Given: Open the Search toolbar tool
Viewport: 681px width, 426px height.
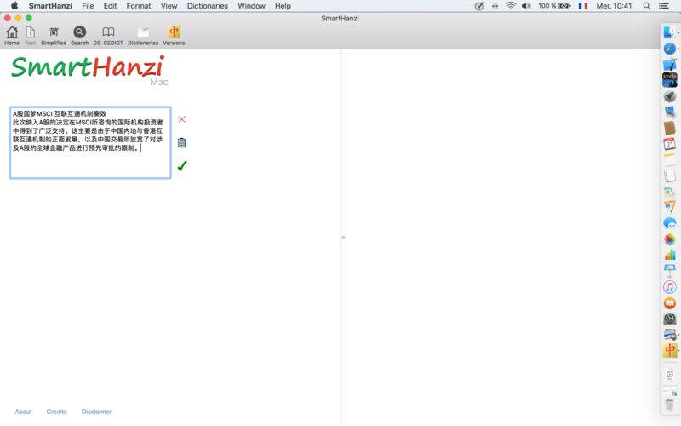Looking at the screenshot, I should pos(79,36).
